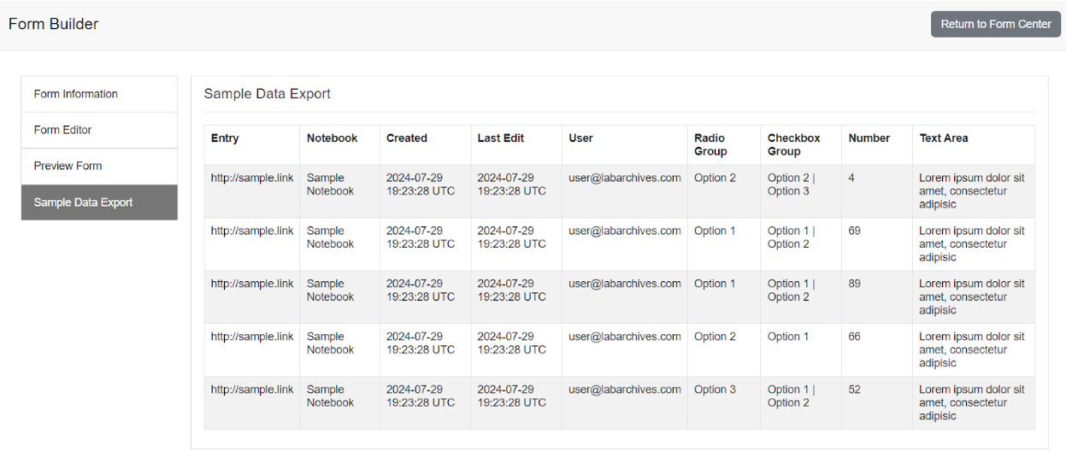Image resolution: width=1066 pixels, height=475 pixels.
Task: Open the sample link in the row with Number 66
Action: (252, 337)
